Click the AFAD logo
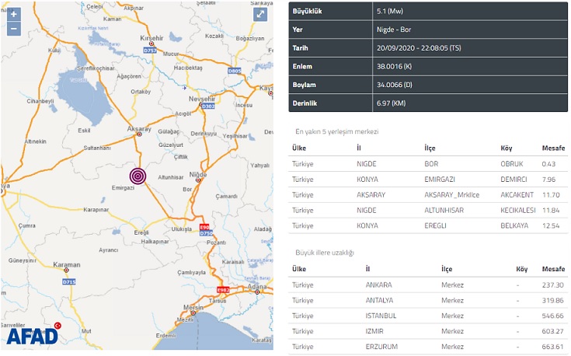 click(x=33, y=336)
